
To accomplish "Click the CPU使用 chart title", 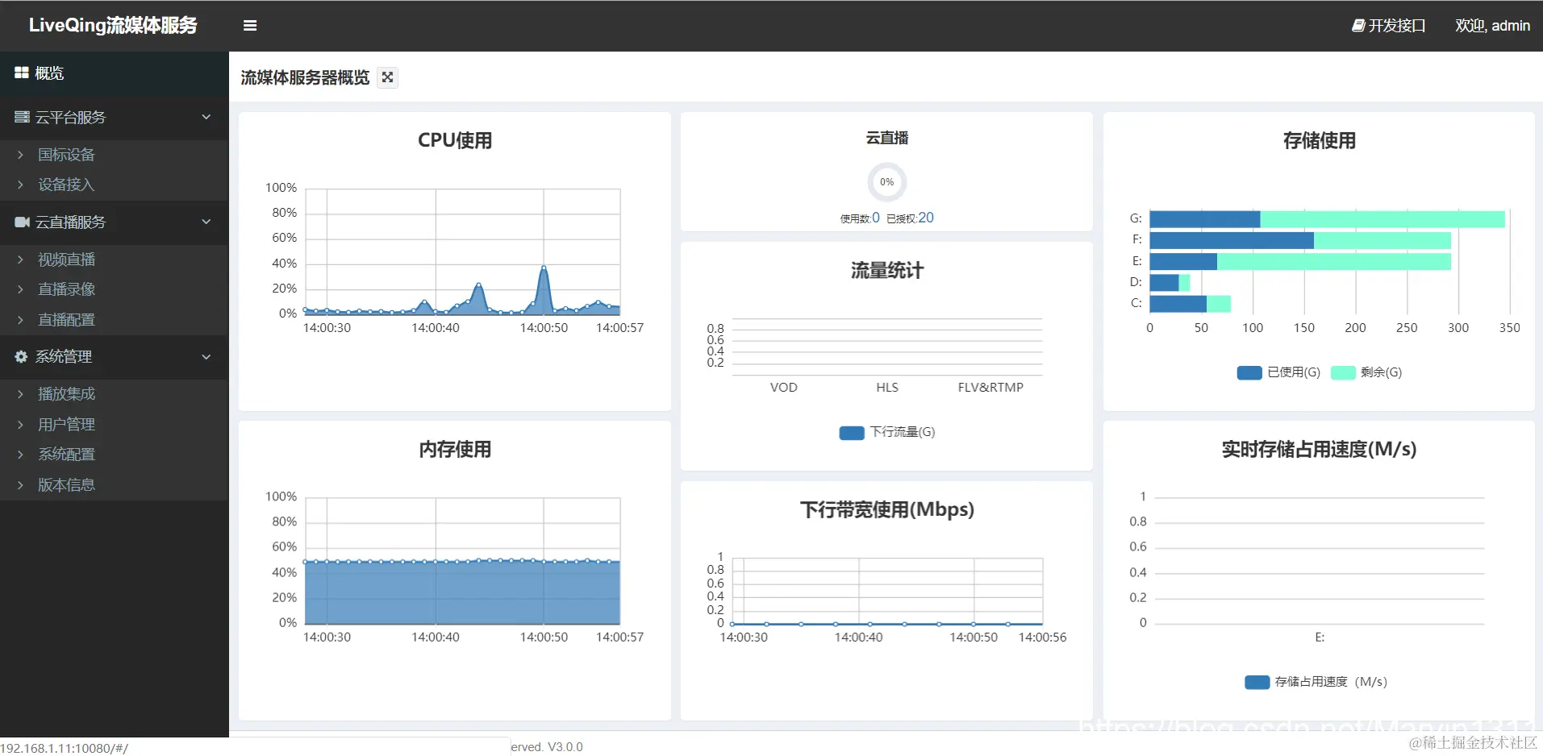I will point(455,140).
